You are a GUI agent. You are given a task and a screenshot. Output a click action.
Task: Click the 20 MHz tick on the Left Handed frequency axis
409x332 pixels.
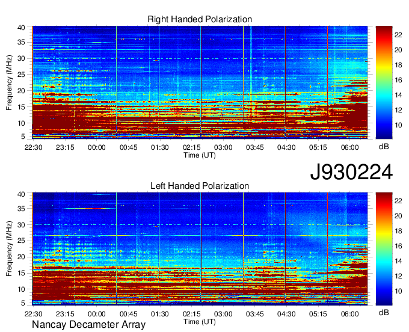click(21, 257)
